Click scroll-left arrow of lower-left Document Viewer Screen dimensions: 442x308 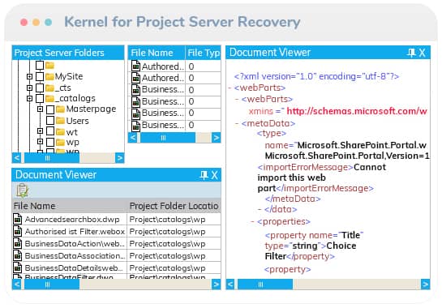[x=17, y=284]
